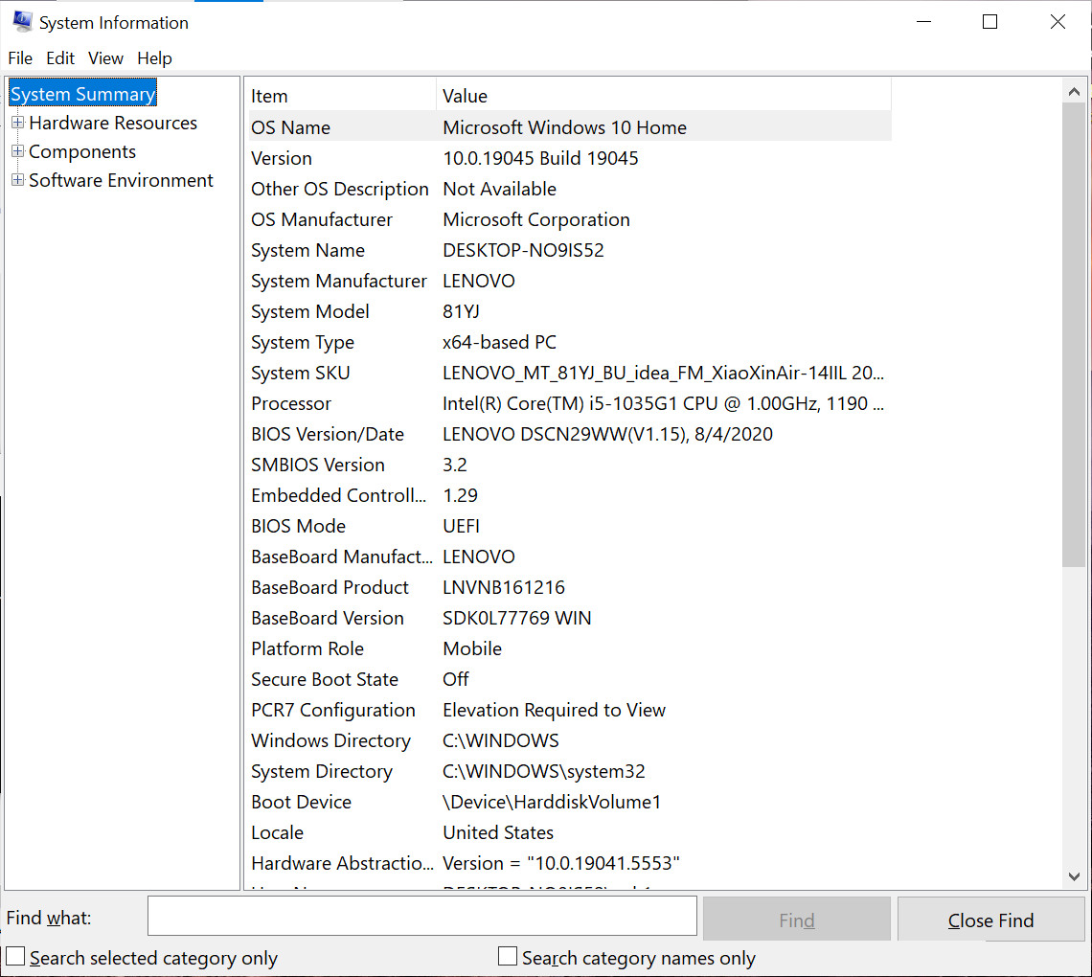Viewport: 1092px width, 977px height.
Task: Open the Edit menu
Action: click(x=60, y=58)
